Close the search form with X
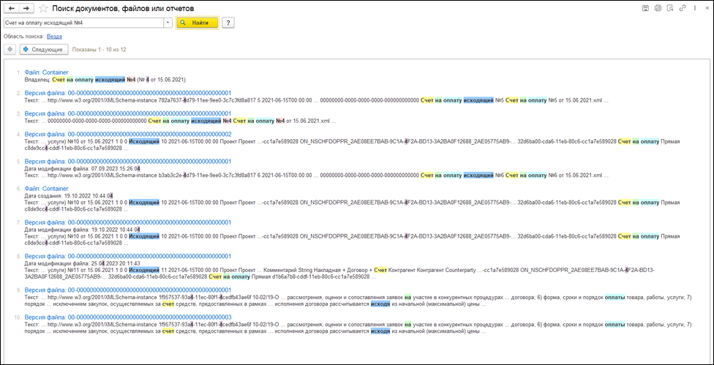The height and width of the screenshot is (365, 714). pyautogui.click(x=705, y=8)
